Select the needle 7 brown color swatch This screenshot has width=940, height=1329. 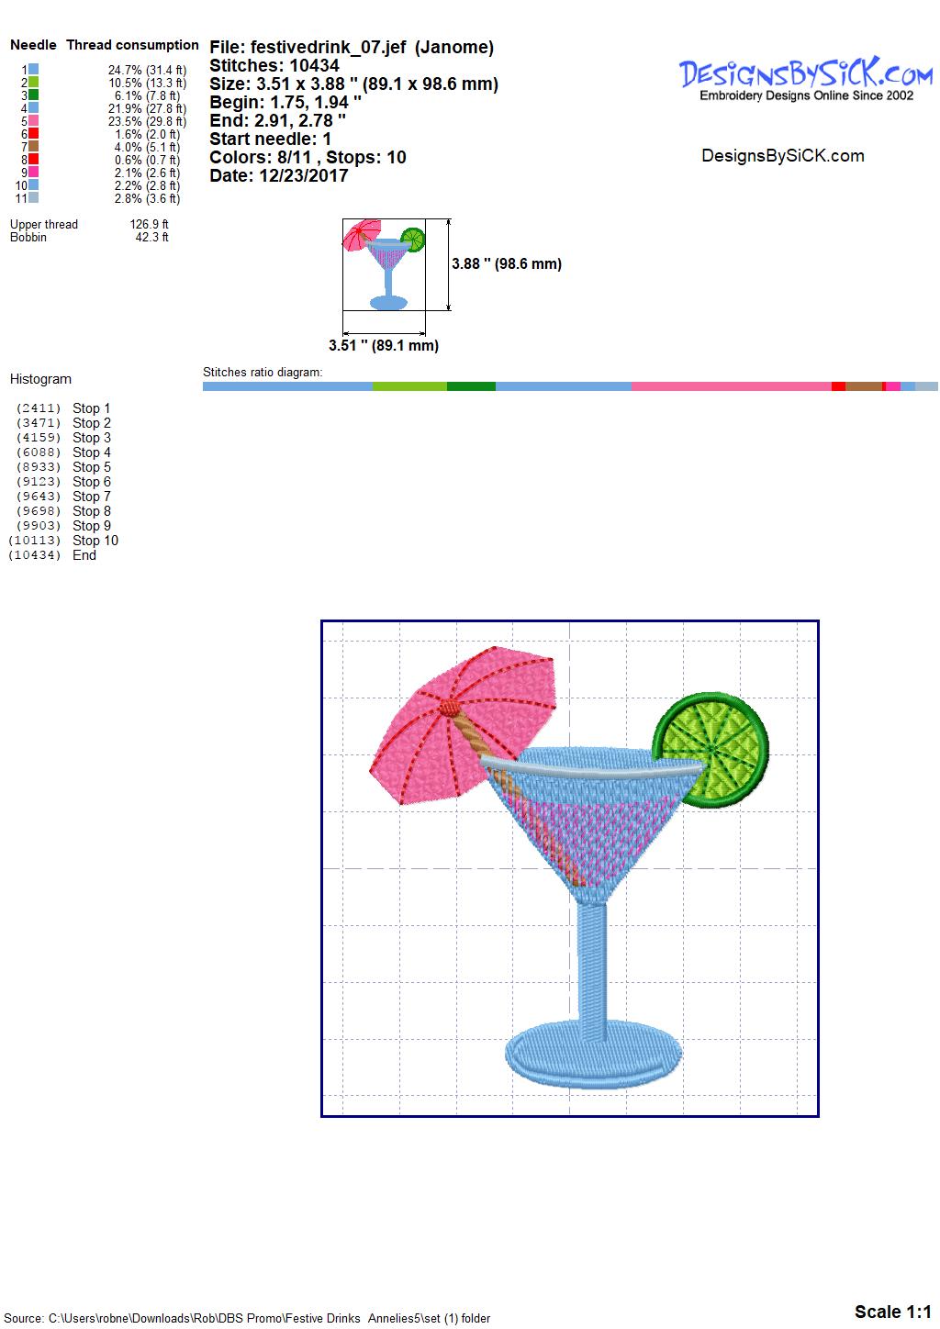(33, 147)
